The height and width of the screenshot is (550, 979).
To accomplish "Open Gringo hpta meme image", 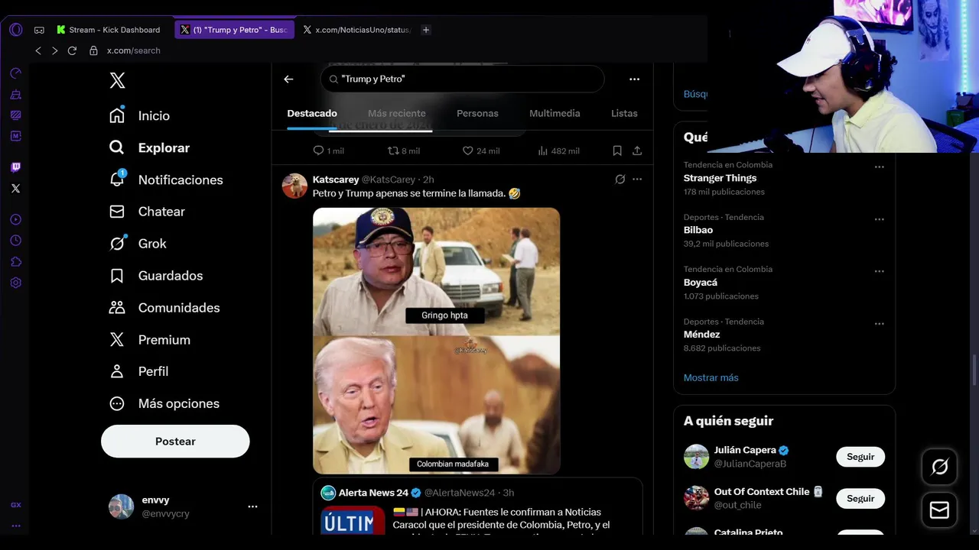I will coord(436,271).
